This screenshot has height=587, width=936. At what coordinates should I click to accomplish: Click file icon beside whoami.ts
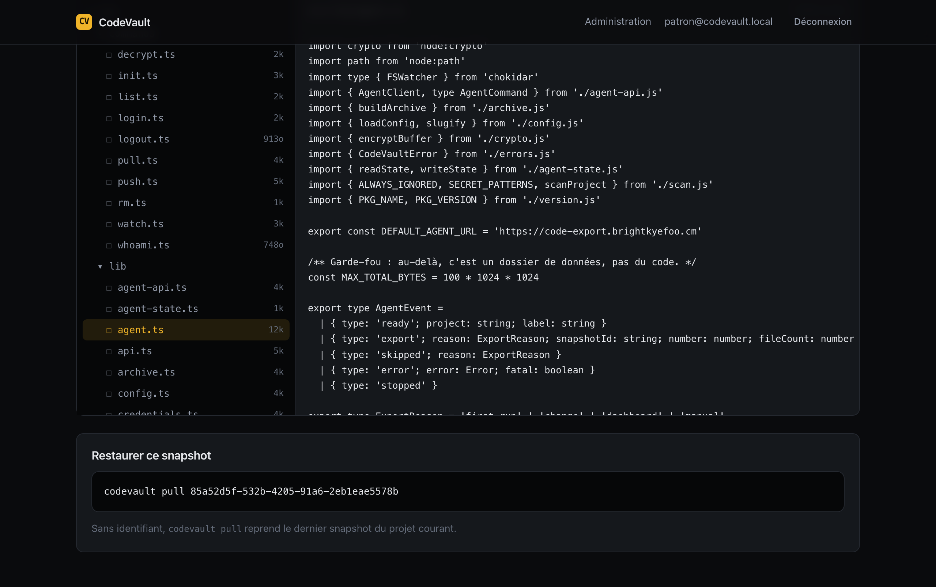109,246
